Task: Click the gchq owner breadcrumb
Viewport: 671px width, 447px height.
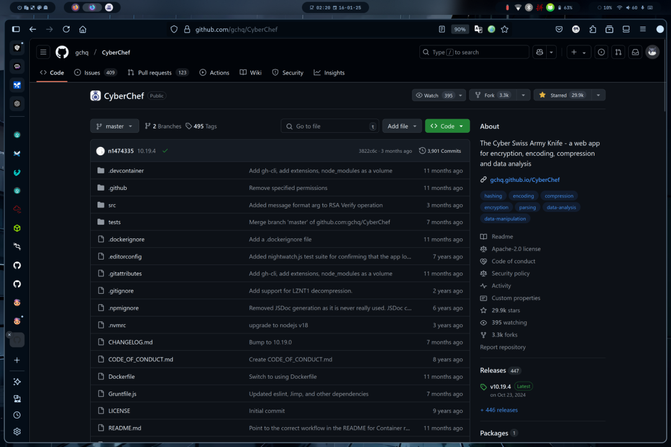Action: click(x=82, y=52)
